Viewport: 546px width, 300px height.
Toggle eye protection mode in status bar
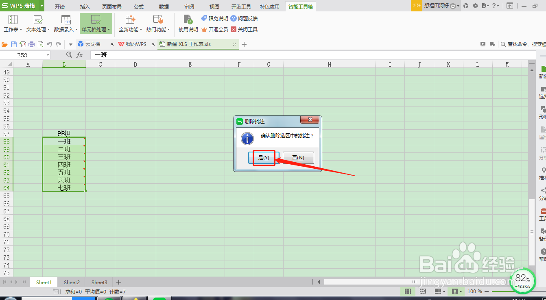(x=455, y=291)
